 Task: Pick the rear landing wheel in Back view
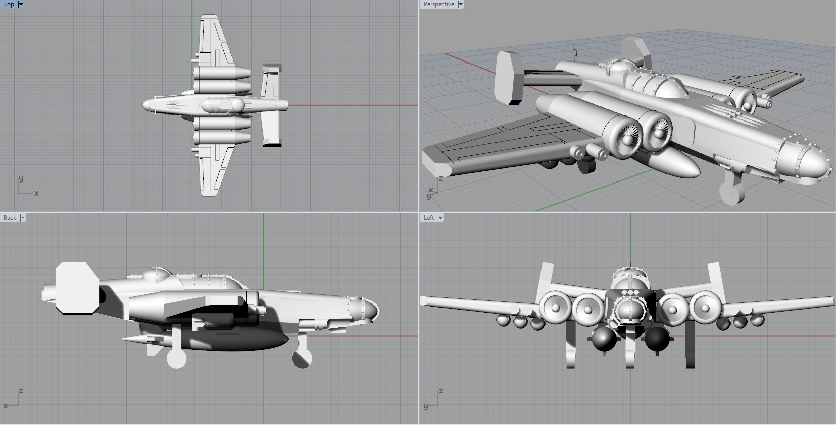coord(176,357)
